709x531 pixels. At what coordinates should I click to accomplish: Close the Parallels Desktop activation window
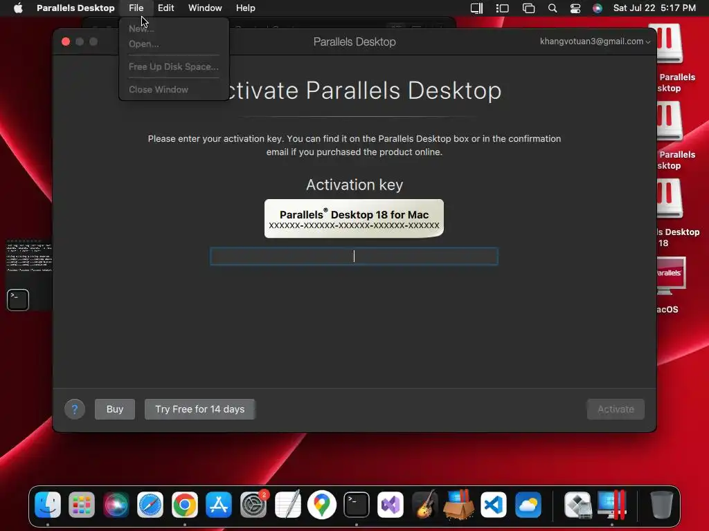66,41
